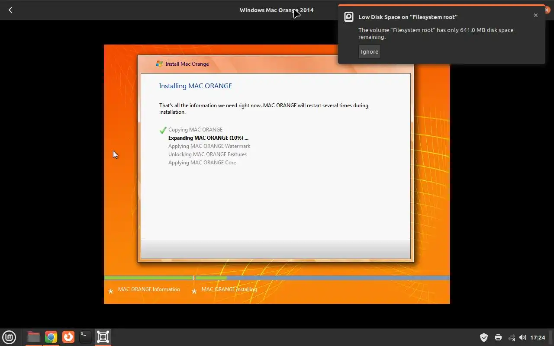This screenshot has height=346, width=554.
Task: Open the Linux Mint menu
Action: [9, 337]
